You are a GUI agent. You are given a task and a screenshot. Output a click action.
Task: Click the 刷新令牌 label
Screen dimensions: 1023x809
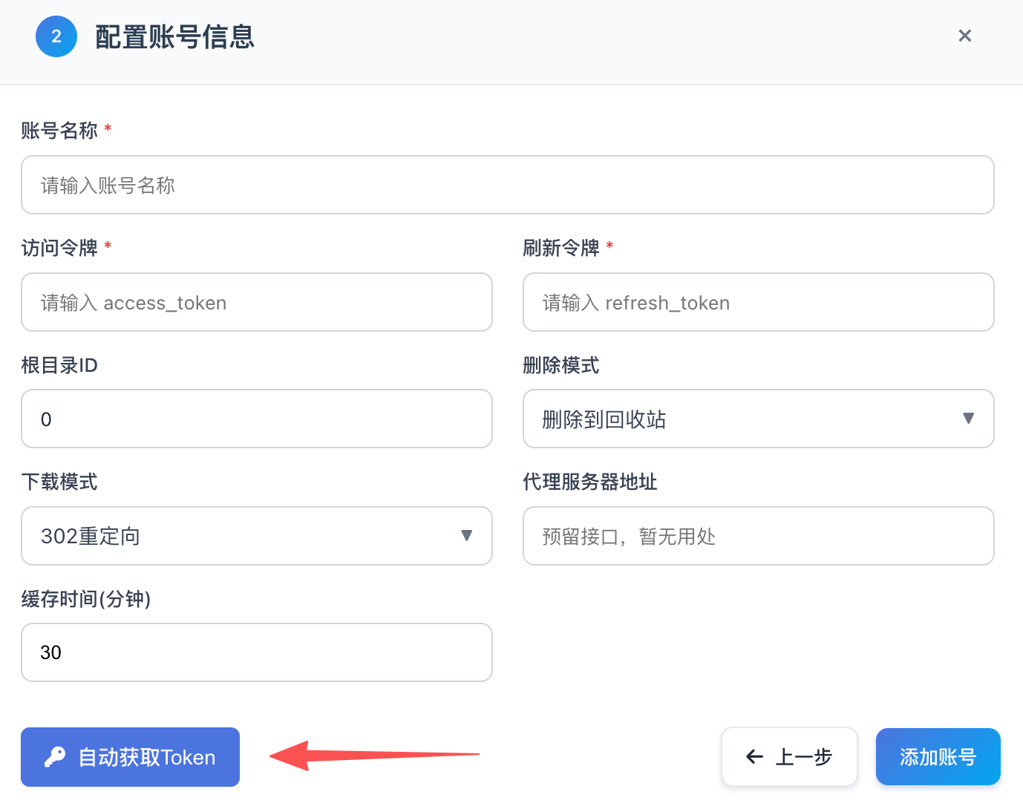click(561, 248)
